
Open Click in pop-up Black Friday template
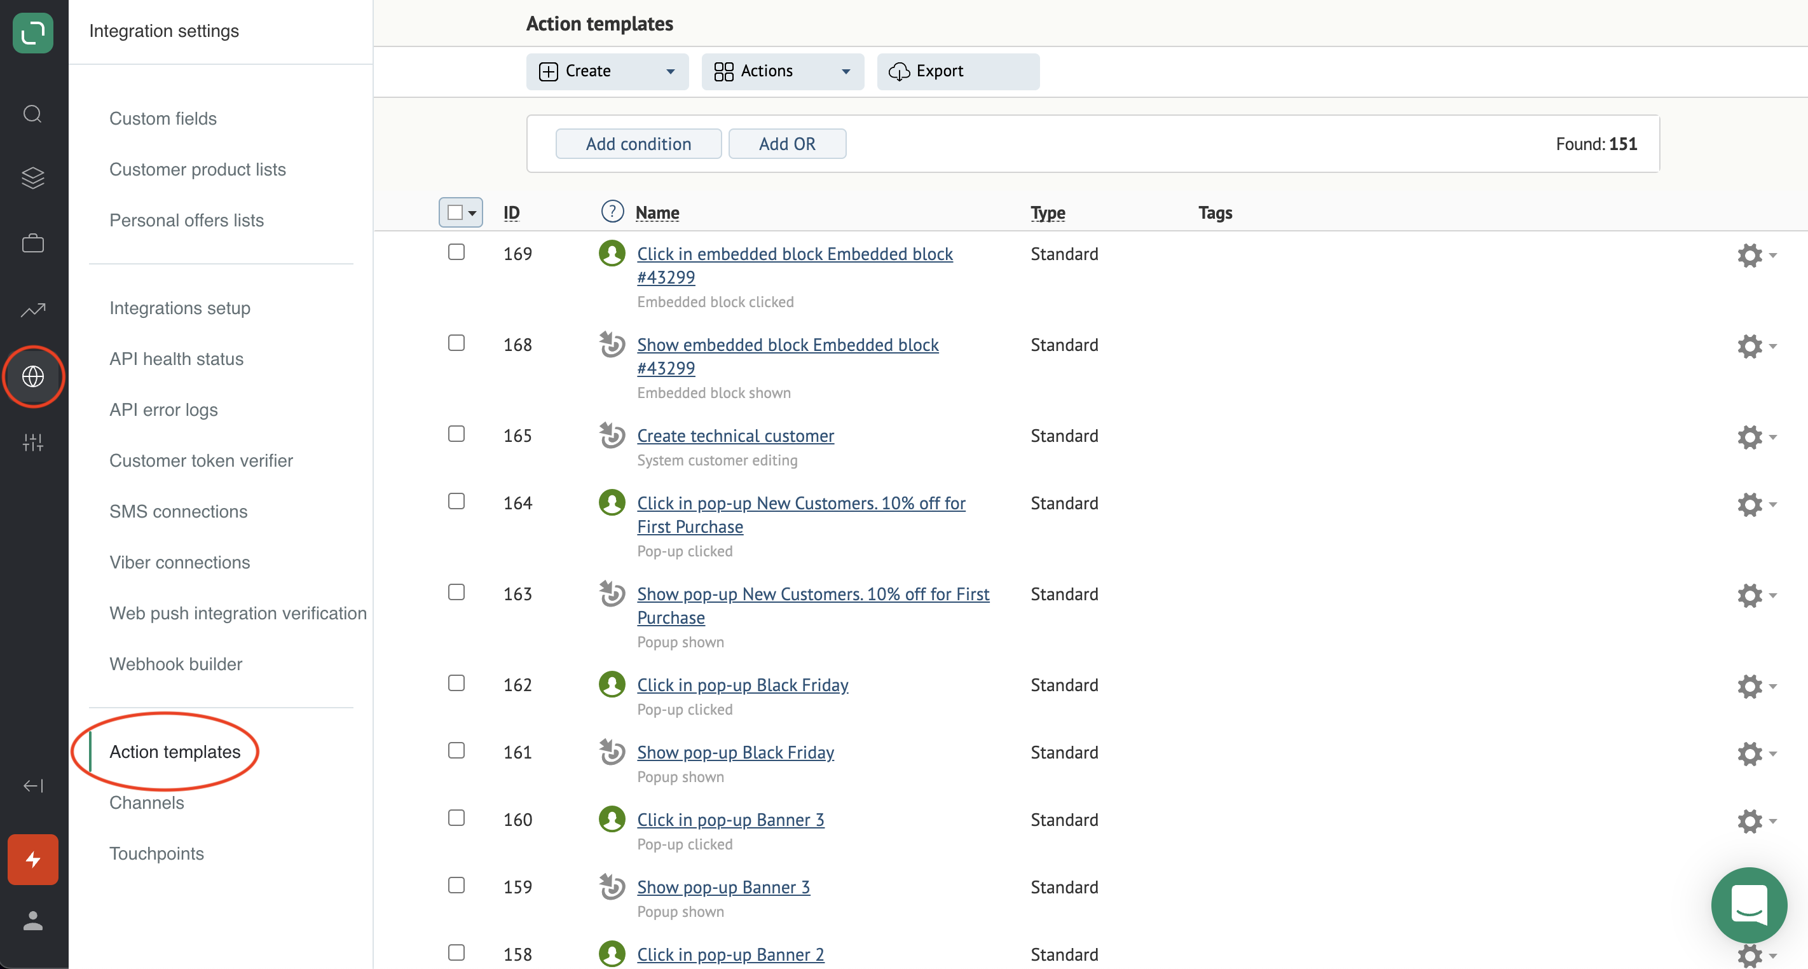(743, 685)
